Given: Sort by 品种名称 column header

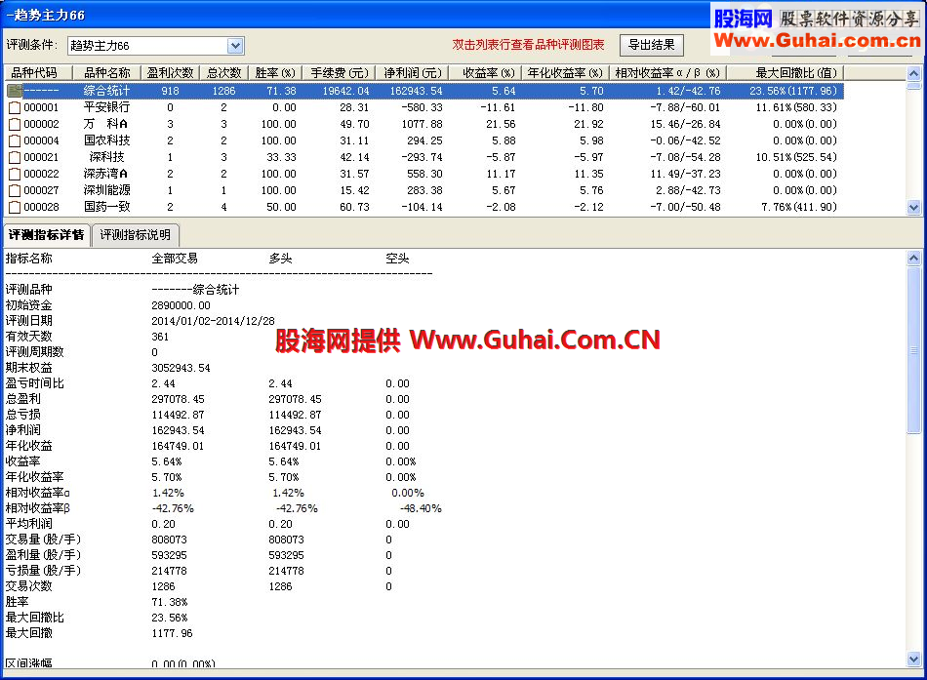Looking at the screenshot, I should pos(106,73).
